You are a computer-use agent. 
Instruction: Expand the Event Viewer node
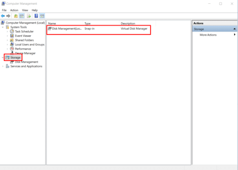pyautogui.click(x=7, y=36)
